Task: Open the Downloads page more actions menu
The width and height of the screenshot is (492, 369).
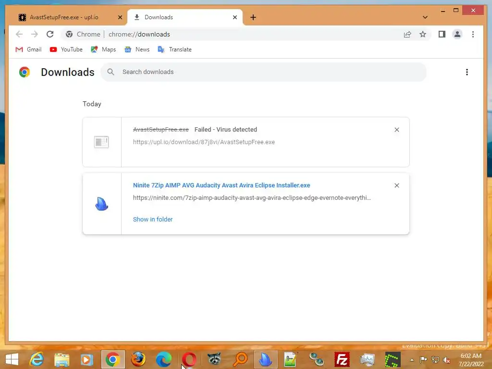Action: point(467,72)
